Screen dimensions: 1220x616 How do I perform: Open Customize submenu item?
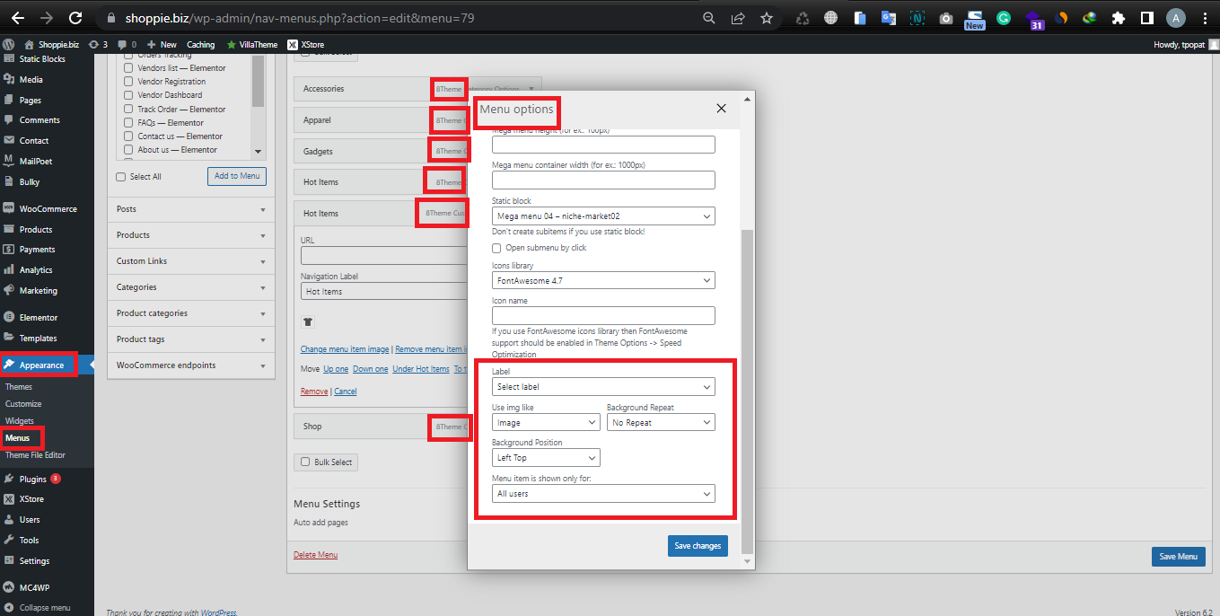click(23, 404)
